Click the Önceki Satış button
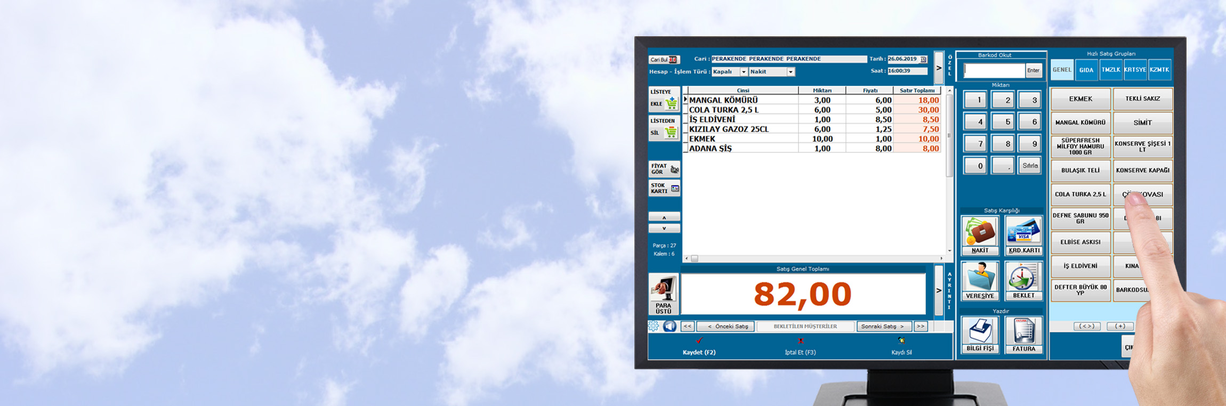The width and height of the screenshot is (1226, 406). click(x=725, y=327)
